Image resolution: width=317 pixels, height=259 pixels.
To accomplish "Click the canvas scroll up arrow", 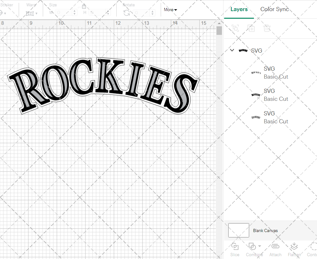I will [219, 23].
